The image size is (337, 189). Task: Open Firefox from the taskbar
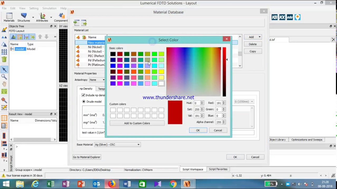point(112,184)
